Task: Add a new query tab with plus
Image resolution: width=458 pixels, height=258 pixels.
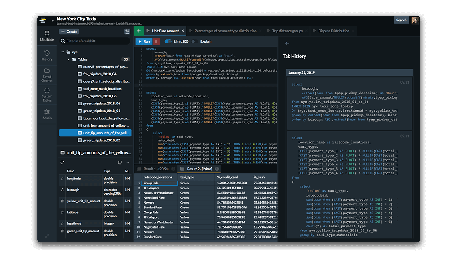Action: [x=139, y=31]
